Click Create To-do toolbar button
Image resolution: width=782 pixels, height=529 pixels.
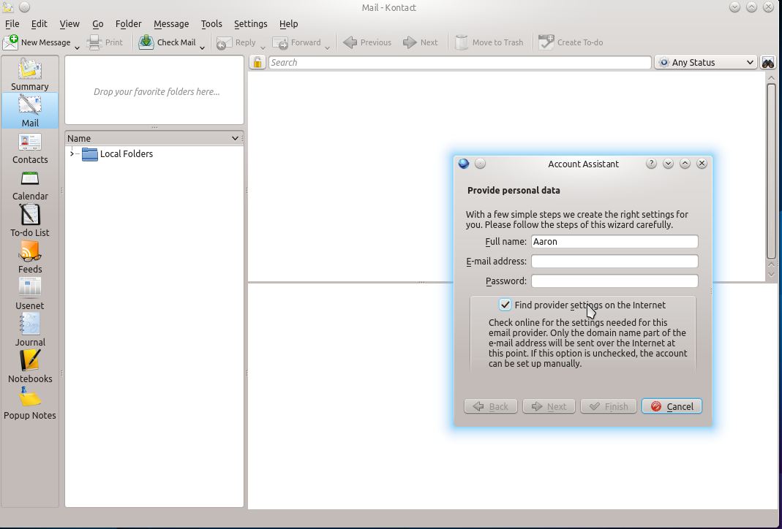(571, 42)
